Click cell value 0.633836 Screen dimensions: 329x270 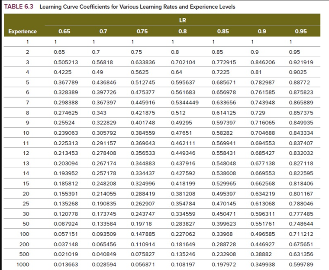[x=143, y=62]
